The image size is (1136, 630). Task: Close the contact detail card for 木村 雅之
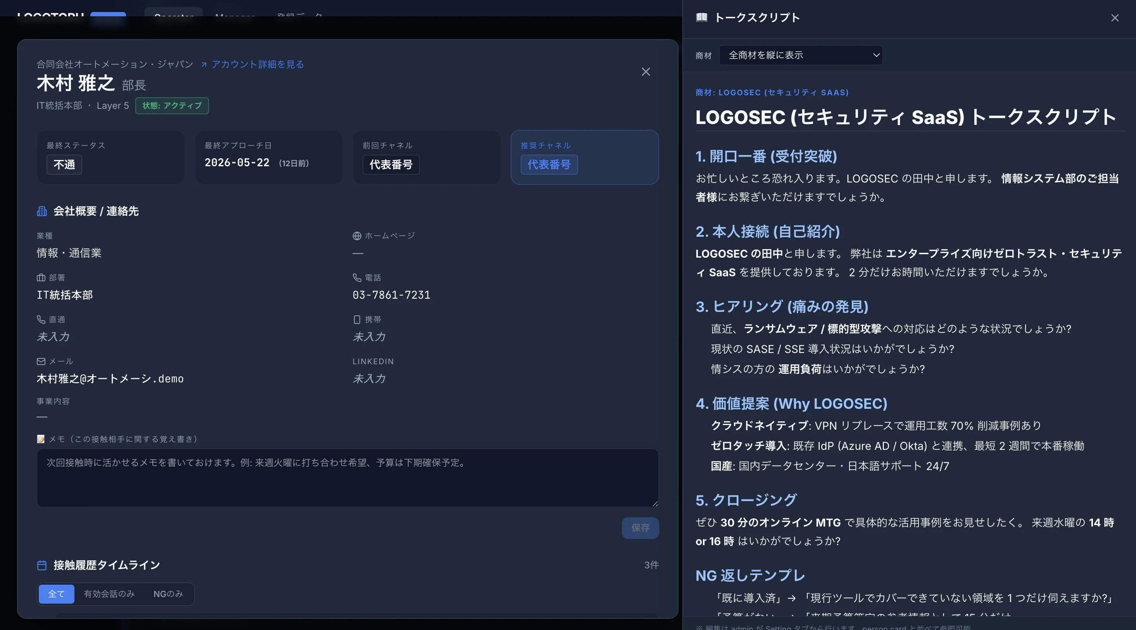click(646, 72)
